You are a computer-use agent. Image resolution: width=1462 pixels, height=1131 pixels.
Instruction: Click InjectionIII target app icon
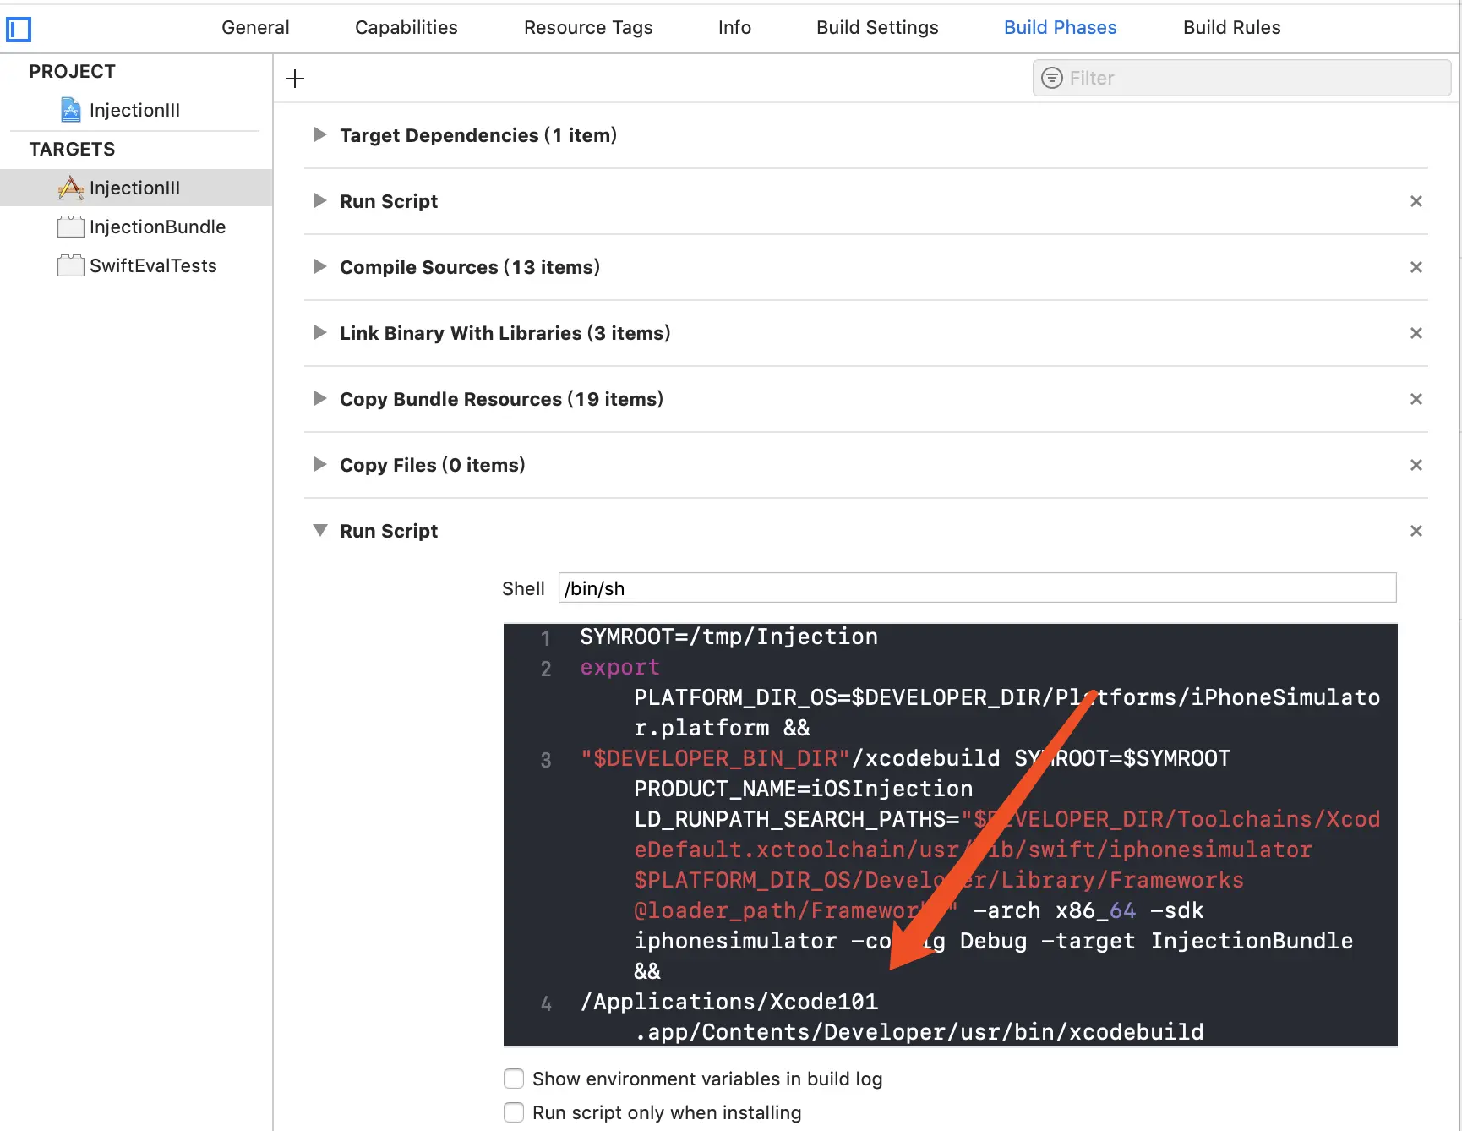tap(71, 188)
